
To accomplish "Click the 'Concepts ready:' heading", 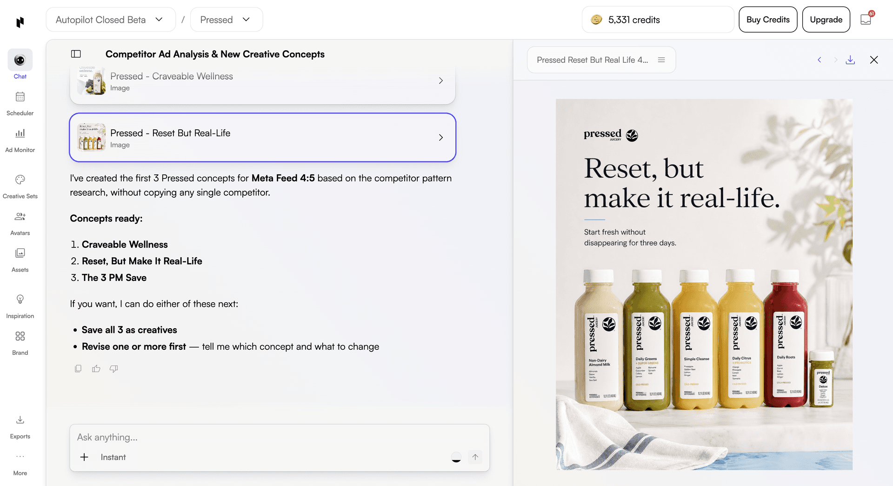I will (x=106, y=219).
